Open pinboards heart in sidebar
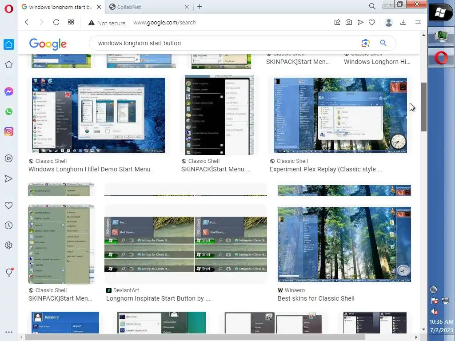Image resolution: width=455 pixels, height=341 pixels. pos(9,205)
